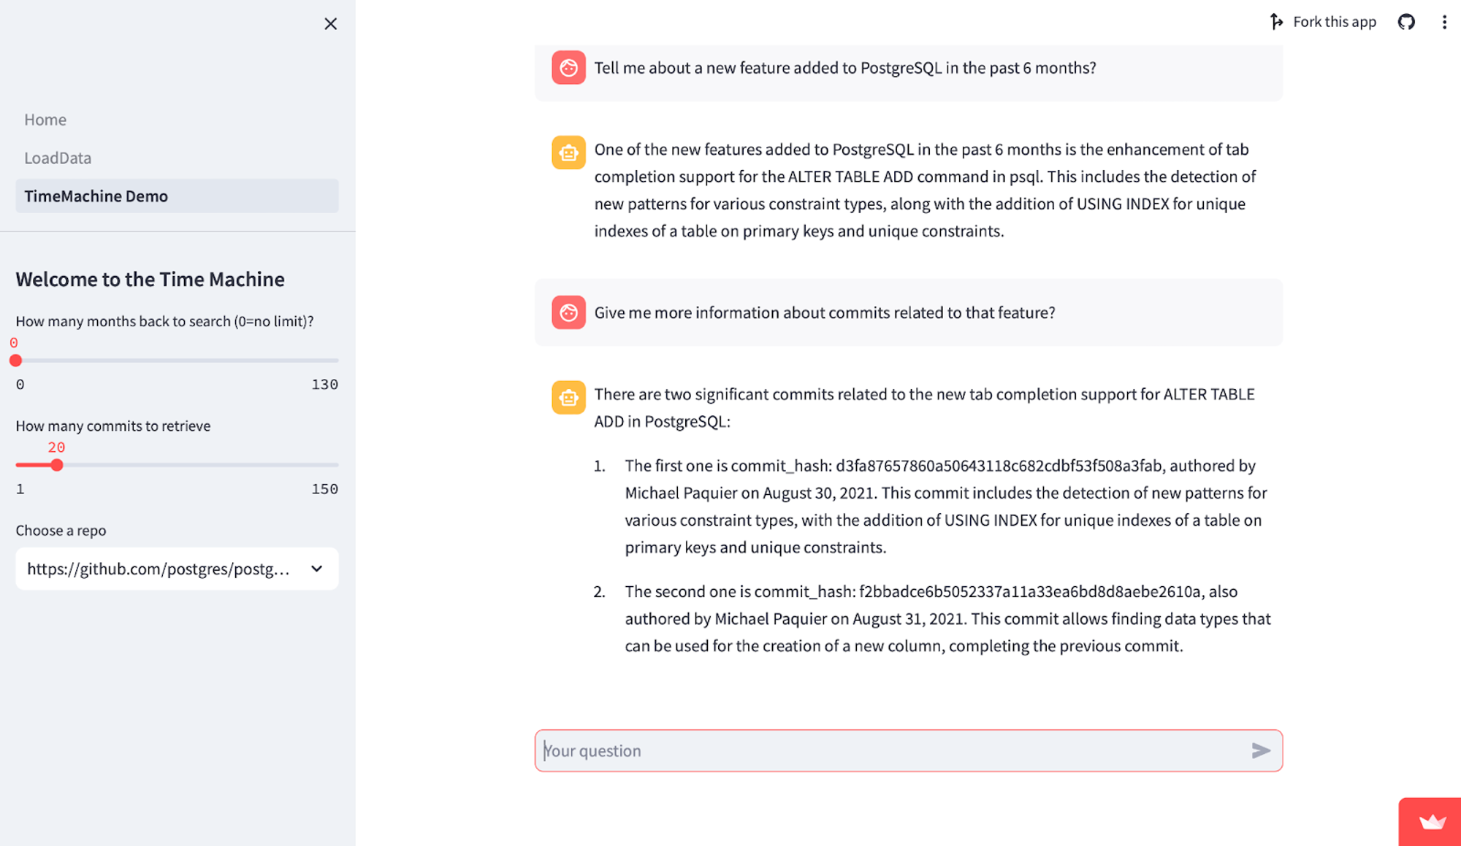The image size is (1461, 846).
Task: Navigate to Home in the sidebar
Action: (x=45, y=119)
